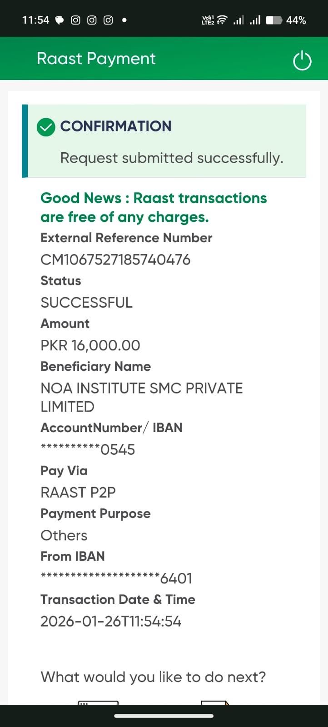The image size is (328, 727).
Task: Tap the status bar clock showing 11:54
Action: coord(35,20)
